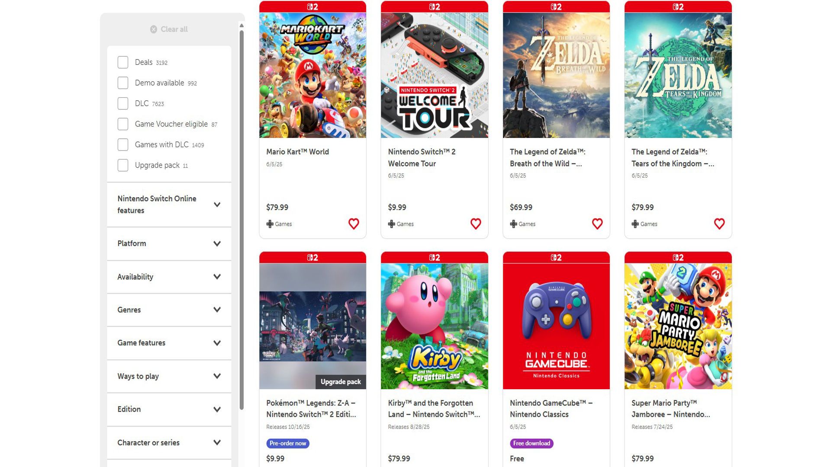This screenshot has height=467, width=831.
Task: Click Free download badge on GameCube card
Action: pos(531,443)
